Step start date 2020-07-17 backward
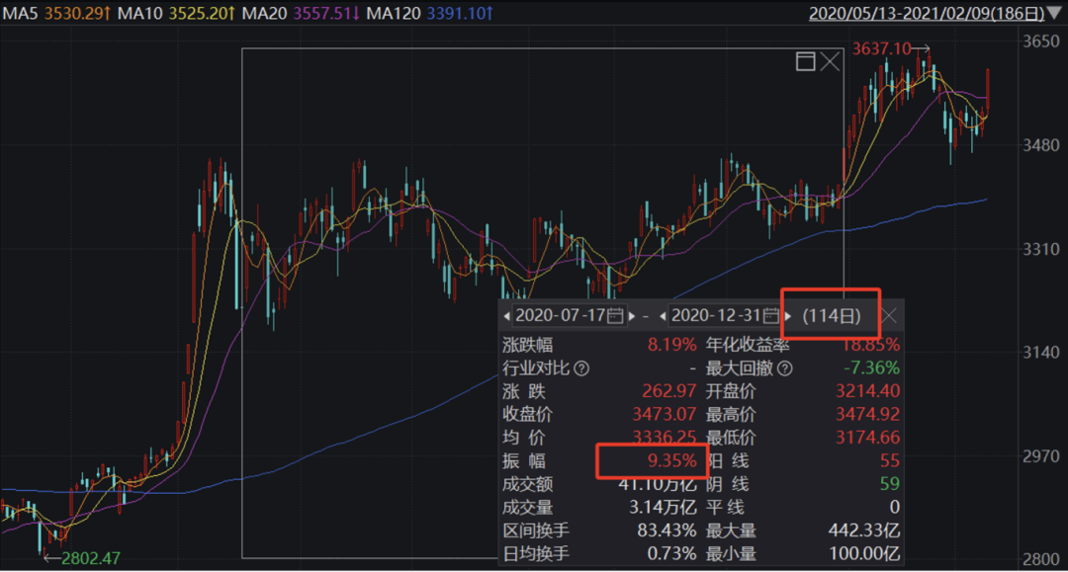Screen dimensions: 1068x572 pos(506,316)
